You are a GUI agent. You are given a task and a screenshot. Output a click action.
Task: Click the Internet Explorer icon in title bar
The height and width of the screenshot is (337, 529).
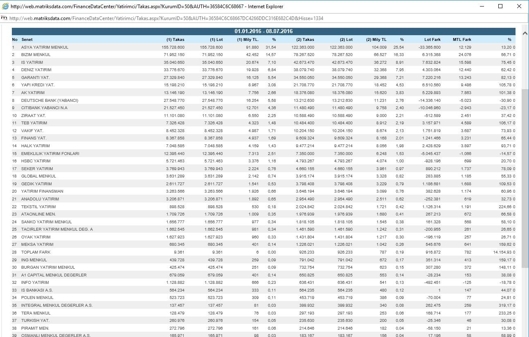[5, 6]
